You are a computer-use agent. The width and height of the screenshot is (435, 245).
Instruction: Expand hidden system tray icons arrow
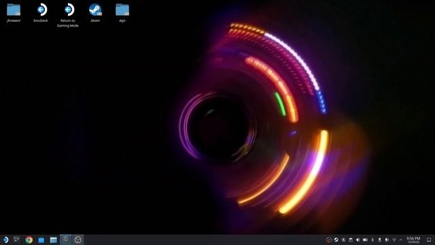pos(400,240)
